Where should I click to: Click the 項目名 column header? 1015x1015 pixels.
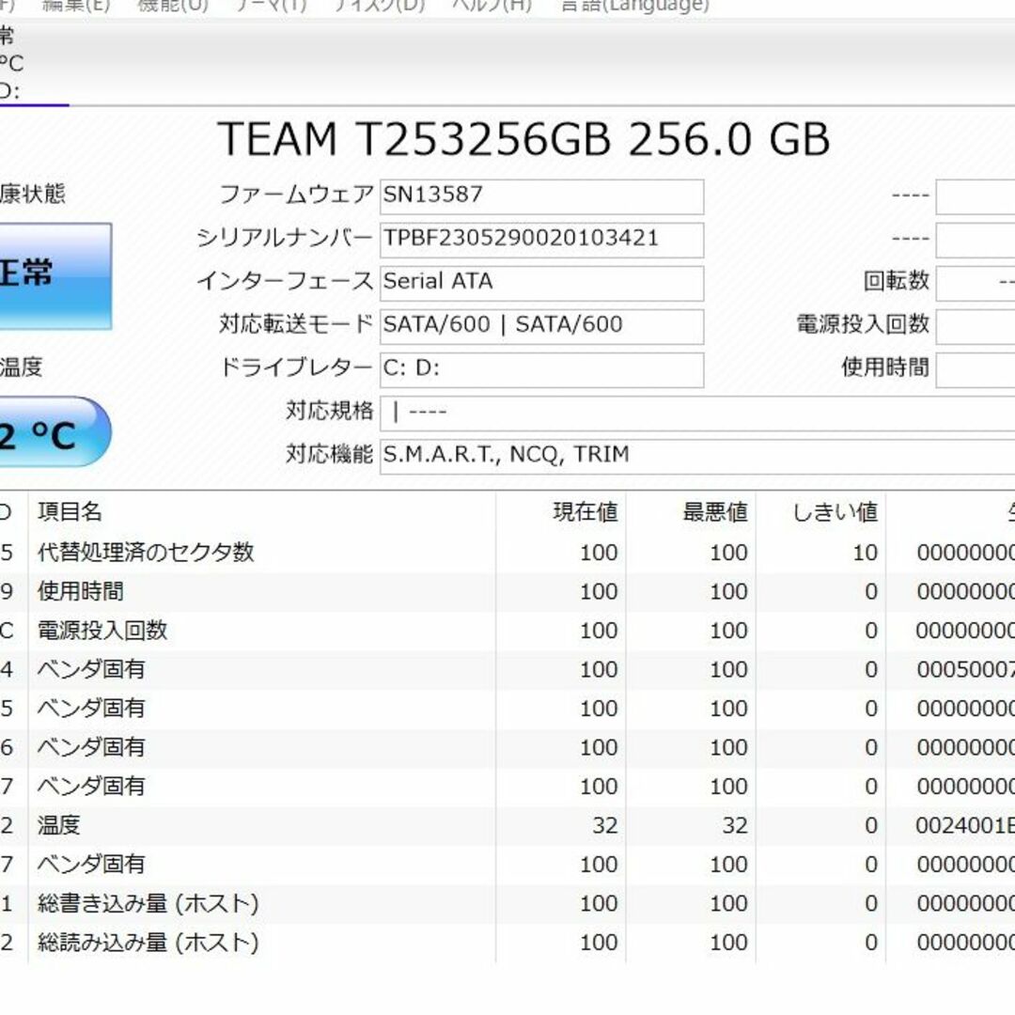click(70, 512)
